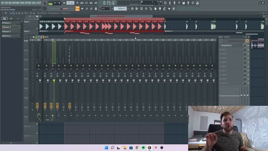
Task: Open the OPTIONS menu
Action: 28,3
